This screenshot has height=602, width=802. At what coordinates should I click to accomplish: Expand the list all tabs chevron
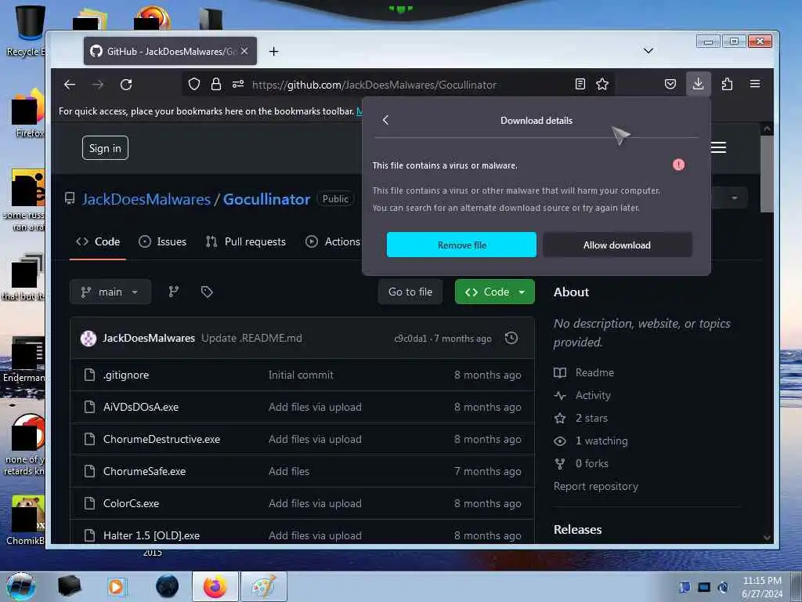648,51
